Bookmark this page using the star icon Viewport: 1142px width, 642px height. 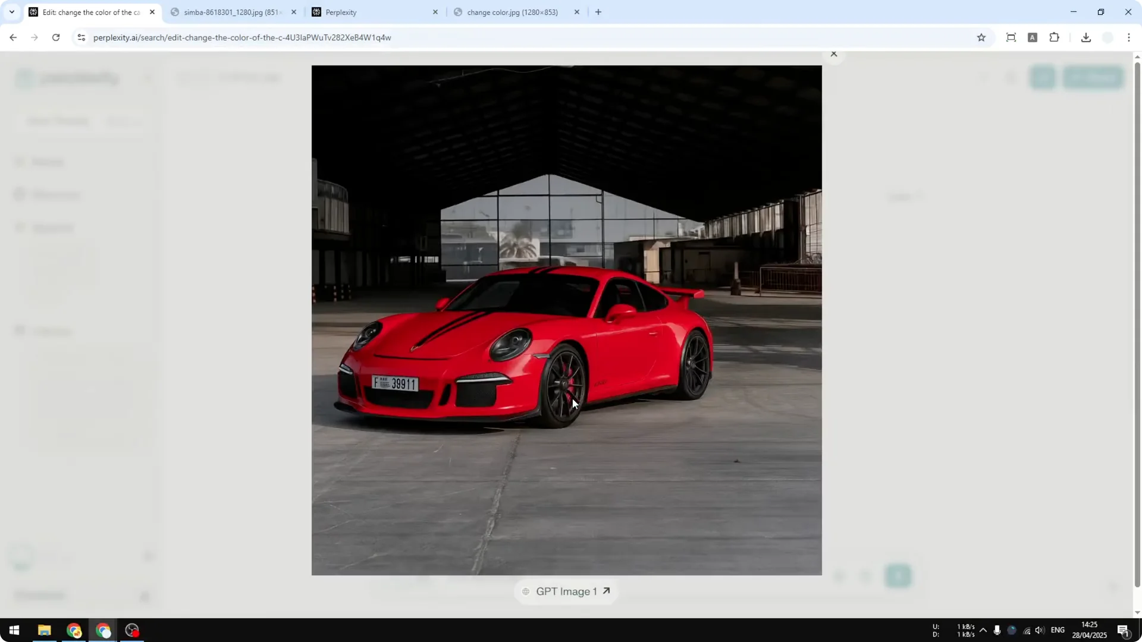981,37
